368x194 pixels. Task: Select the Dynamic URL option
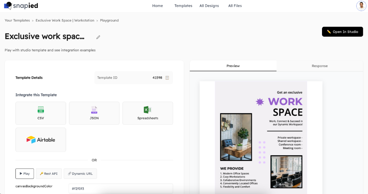80,174
